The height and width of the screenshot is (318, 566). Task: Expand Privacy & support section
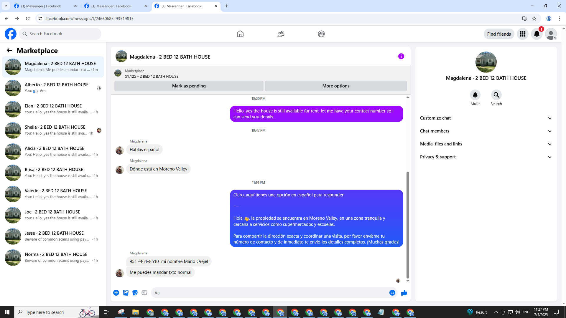[x=486, y=157]
